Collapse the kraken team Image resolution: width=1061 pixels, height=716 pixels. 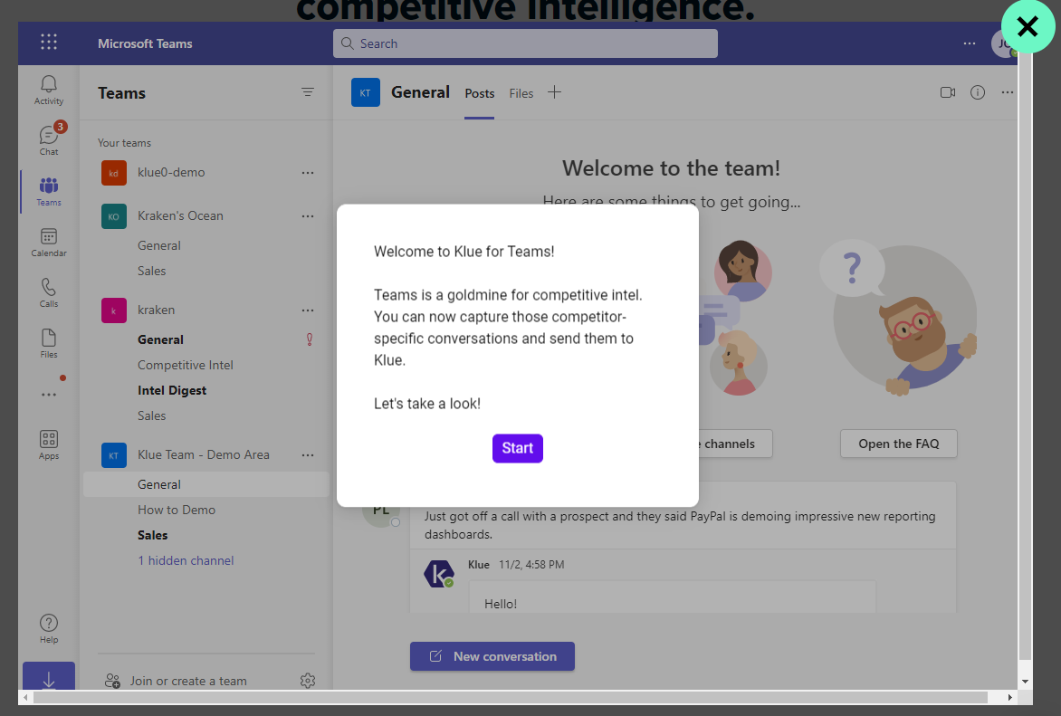(x=156, y=310)
